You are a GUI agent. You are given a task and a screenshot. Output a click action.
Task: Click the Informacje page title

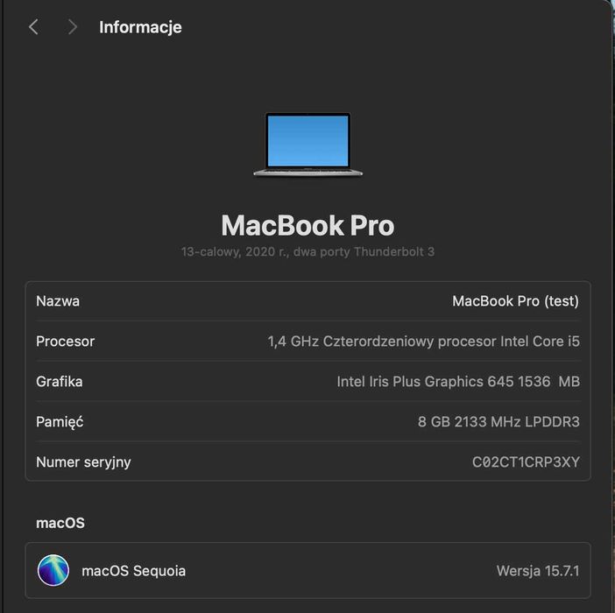(140, 27)
